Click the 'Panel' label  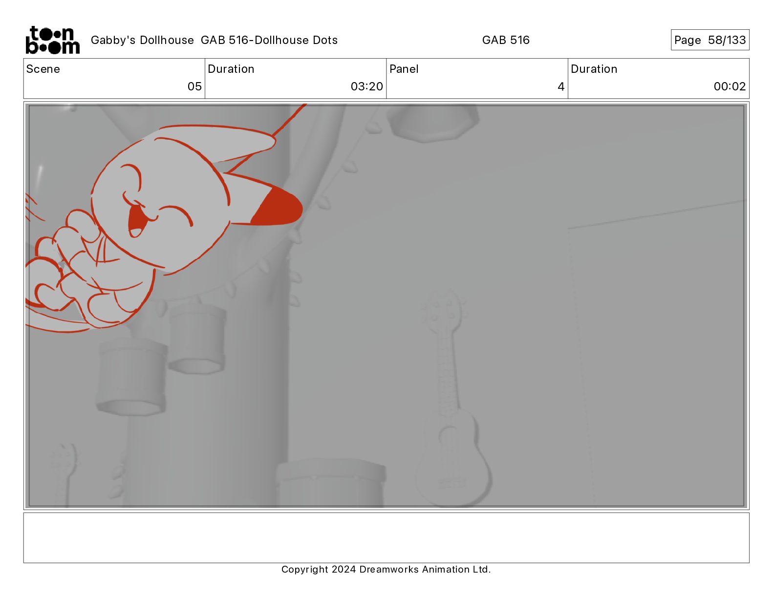click(x=404, y=69)
